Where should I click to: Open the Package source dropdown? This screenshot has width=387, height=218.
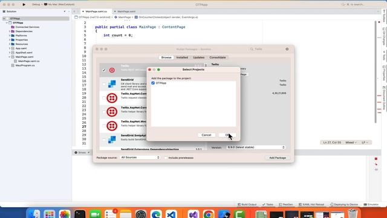140,157
